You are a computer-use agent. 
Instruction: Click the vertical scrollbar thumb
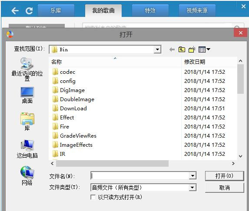(x=240, y=79)
